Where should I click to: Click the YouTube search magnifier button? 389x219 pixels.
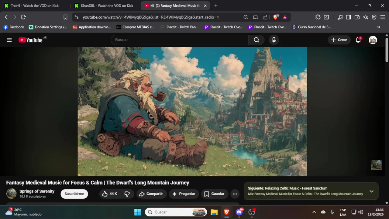(256, 40)
